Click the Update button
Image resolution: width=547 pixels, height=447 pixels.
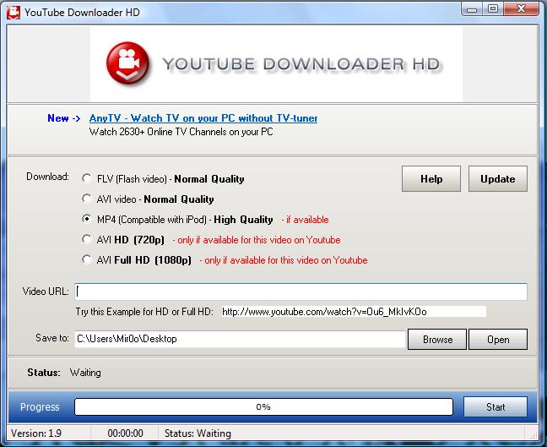[x=498, y=179]
